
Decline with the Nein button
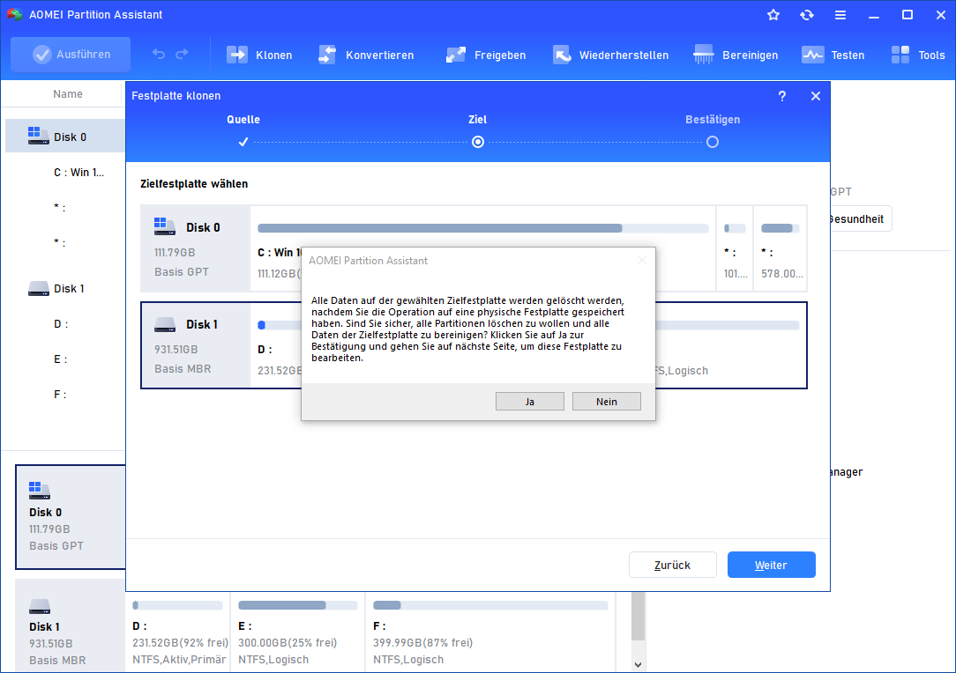[606, 402]
